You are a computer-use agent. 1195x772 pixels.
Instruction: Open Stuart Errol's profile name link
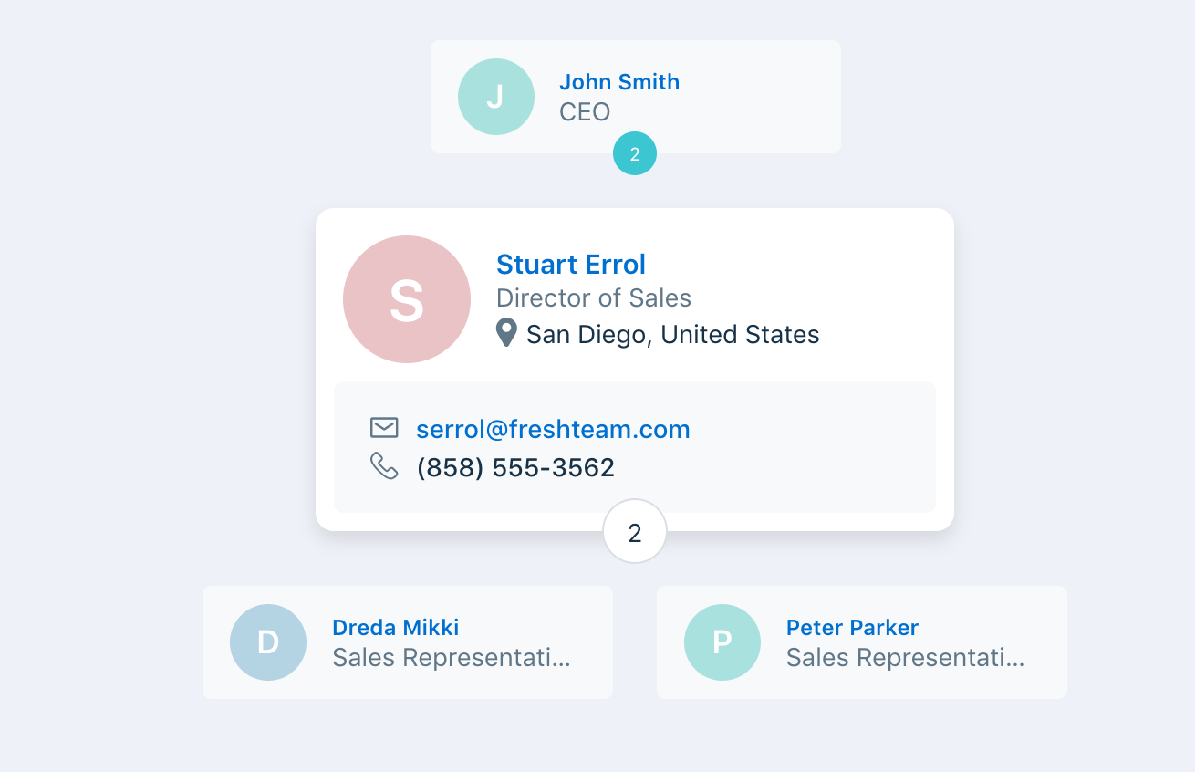(571, 265)
